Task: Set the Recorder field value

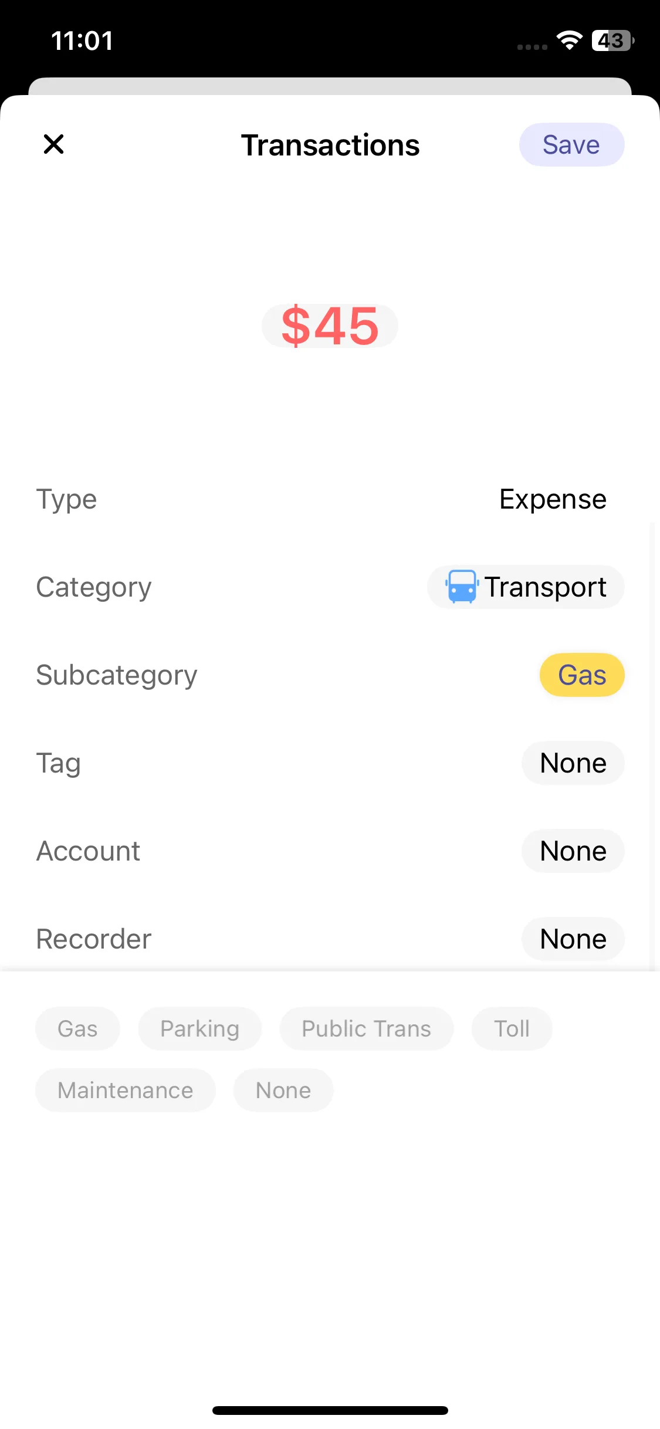Action: 573,939
